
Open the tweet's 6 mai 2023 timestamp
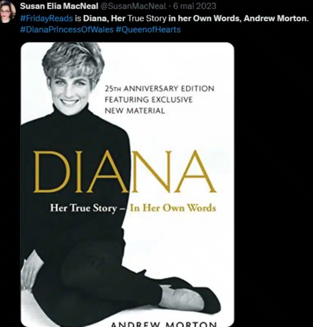pyautogui.click(x=195, y=6)
